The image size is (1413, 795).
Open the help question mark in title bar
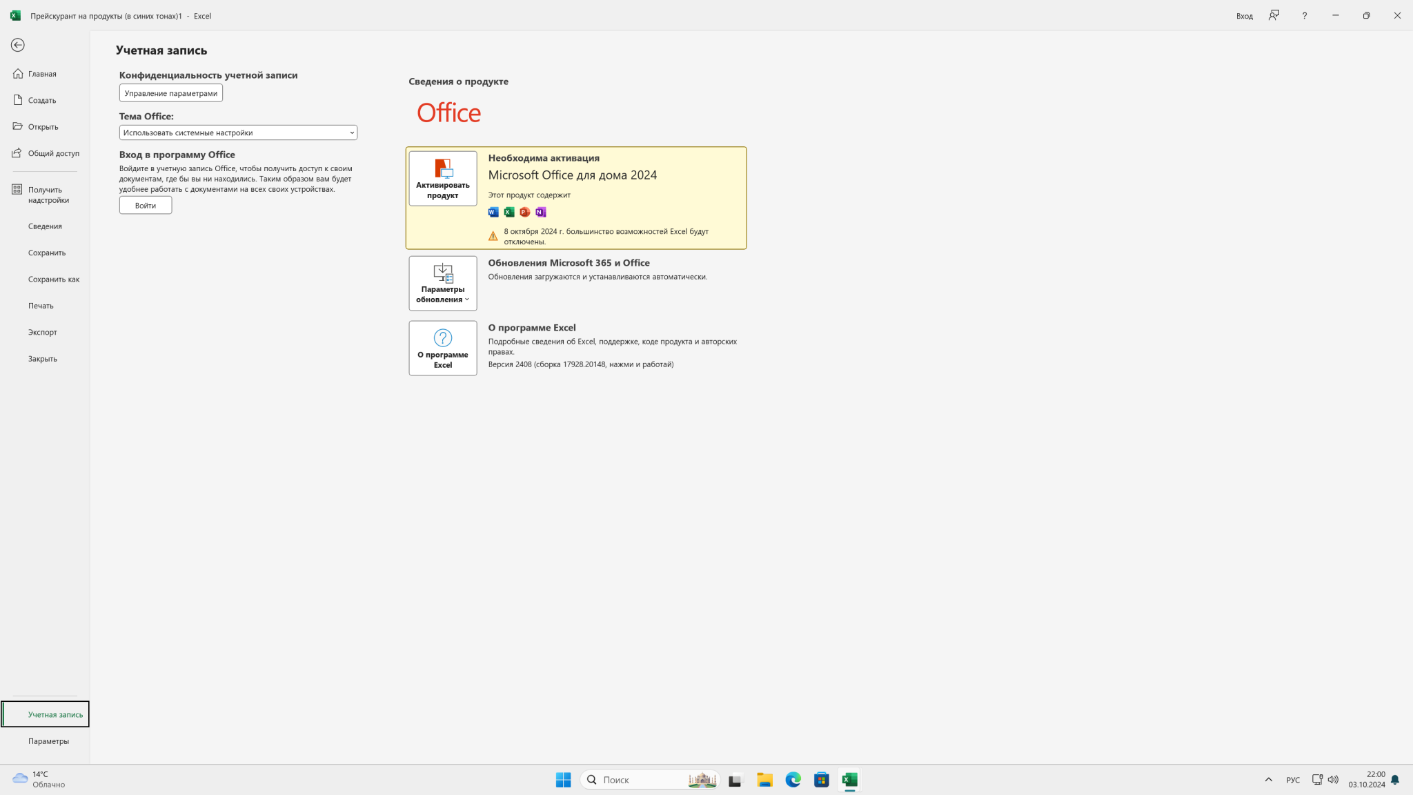coord(1304,15)
